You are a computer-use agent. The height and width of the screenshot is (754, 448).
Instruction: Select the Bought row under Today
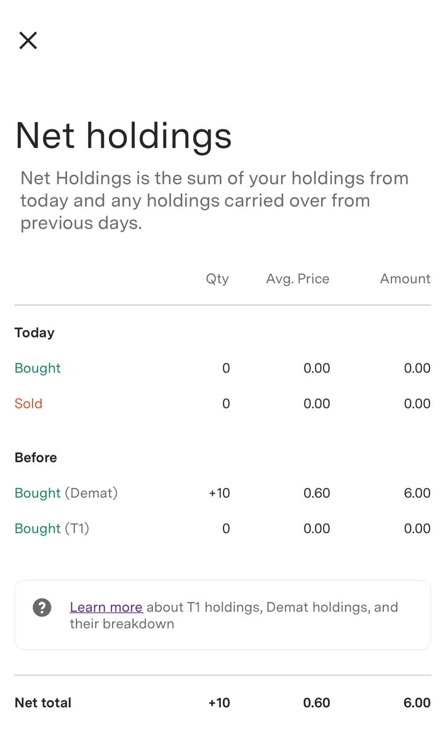38,368
